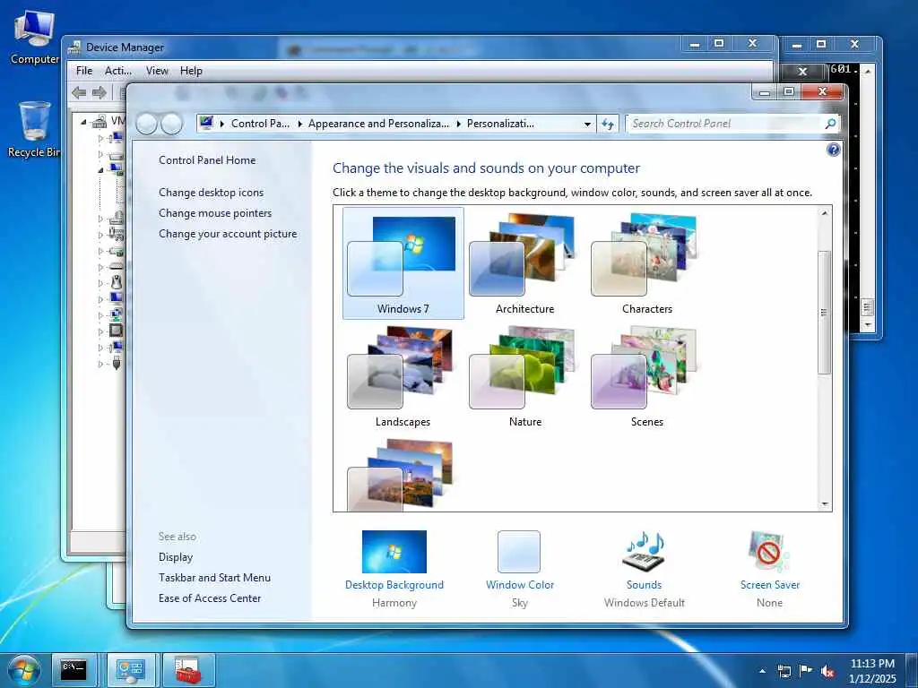918x688 pixels.
Task: Click the Command Prompt window scrollbar thumb
Action: coord(868,307)
